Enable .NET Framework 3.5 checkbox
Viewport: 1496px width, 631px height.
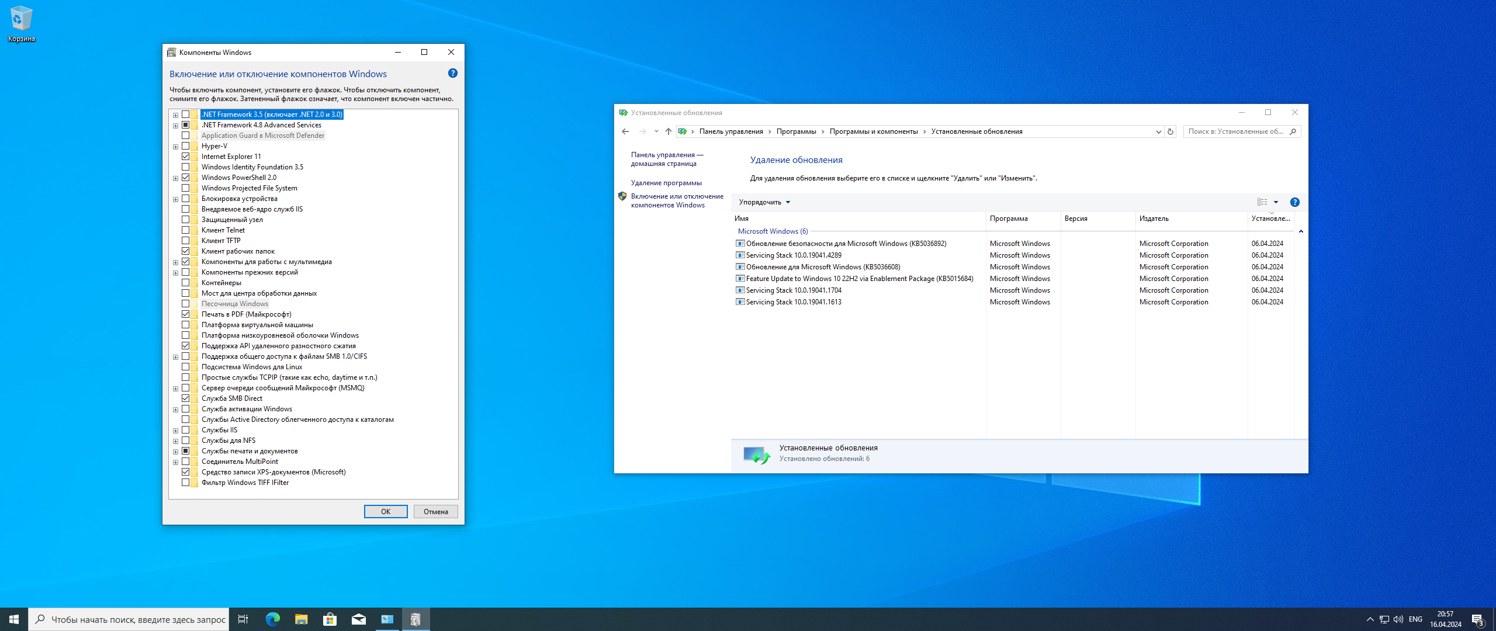click(x=185, y=115)
